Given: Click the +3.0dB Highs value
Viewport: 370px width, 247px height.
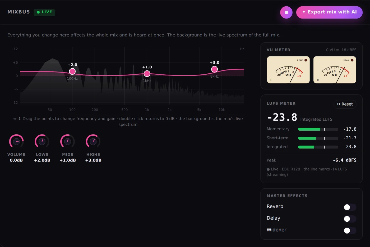Looking at the screenshot, I should [93, 160].
